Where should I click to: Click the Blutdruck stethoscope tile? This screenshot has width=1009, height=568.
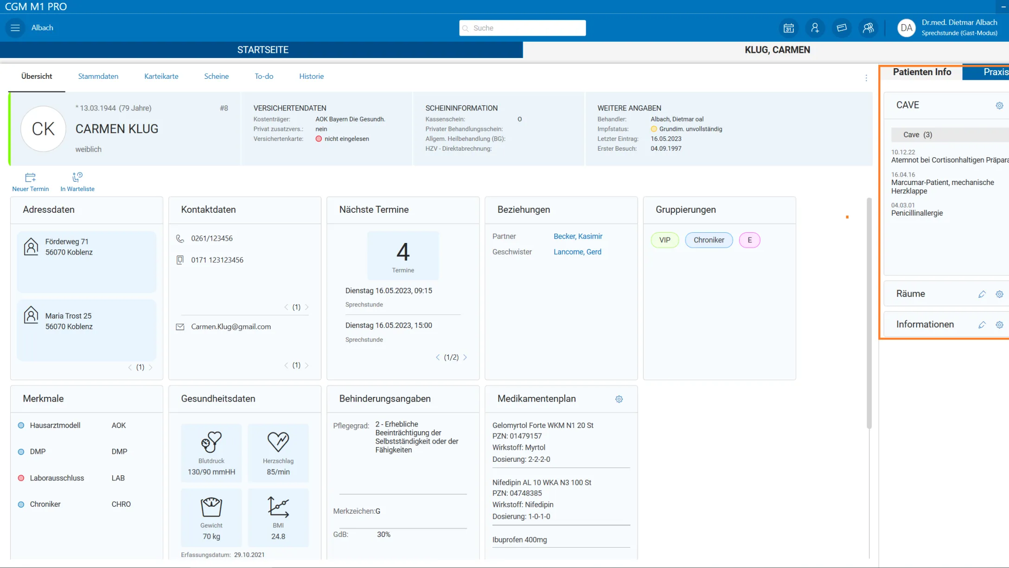[x=211, y=453]
